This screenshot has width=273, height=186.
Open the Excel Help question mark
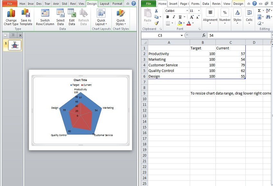(254, 4)
